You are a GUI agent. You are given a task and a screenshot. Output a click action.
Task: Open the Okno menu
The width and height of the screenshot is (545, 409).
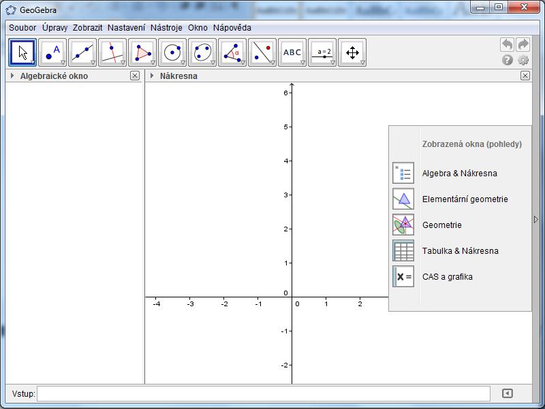click(x=198, y=28)
